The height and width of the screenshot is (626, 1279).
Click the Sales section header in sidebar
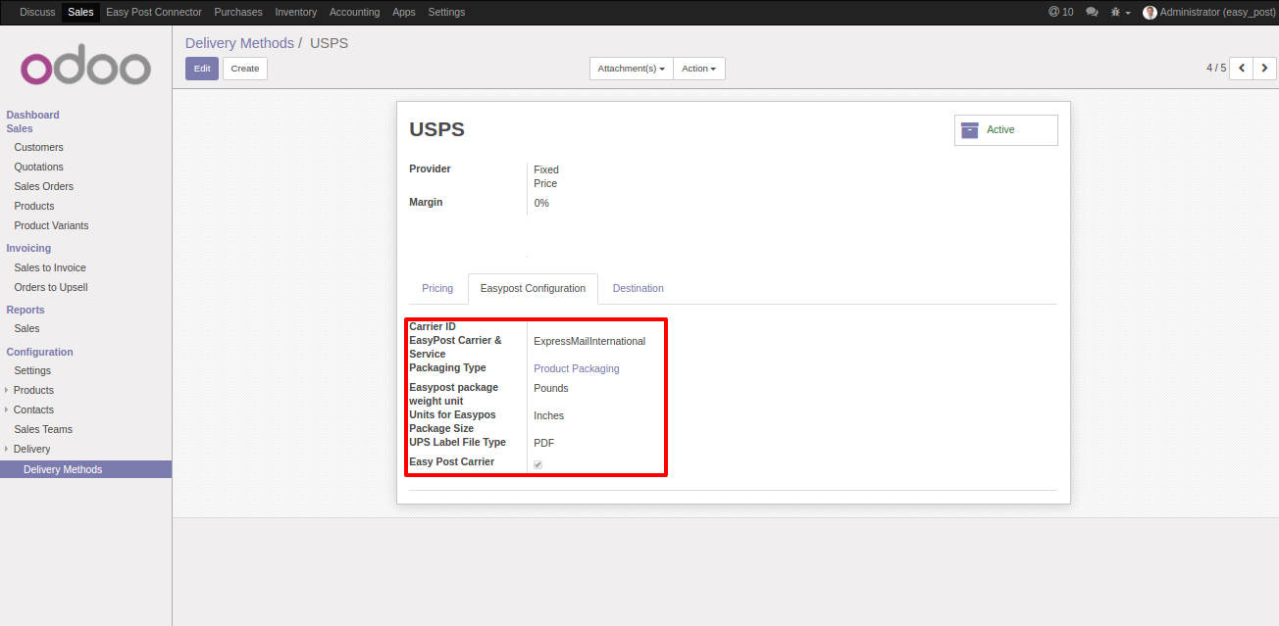(x=20, y=128)
